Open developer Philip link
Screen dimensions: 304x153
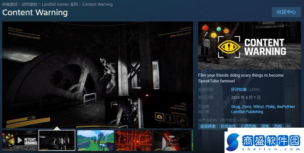(270, 107)
